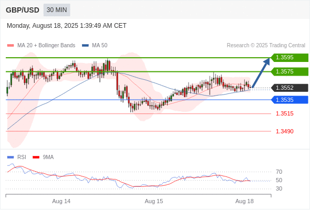Image resolution: width=310 pixels, height=210 pixels.
Task: Click the 1.3515 support label
Action: (284, 113)
